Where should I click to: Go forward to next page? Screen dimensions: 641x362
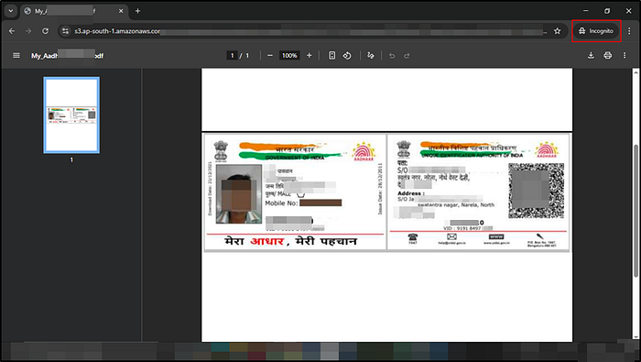pos(28,31)
